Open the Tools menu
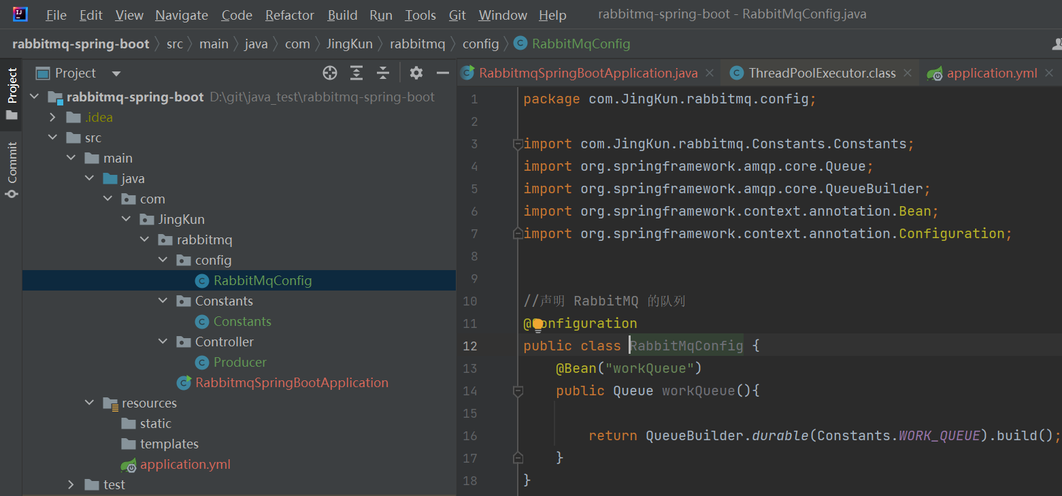 tap(420, 15)
